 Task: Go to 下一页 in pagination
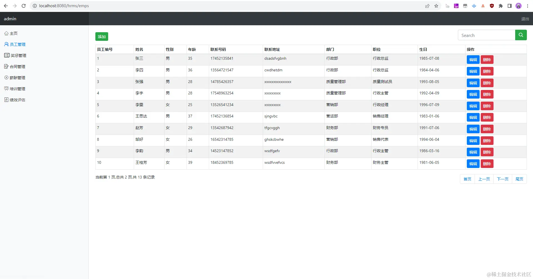pos(503,179)
